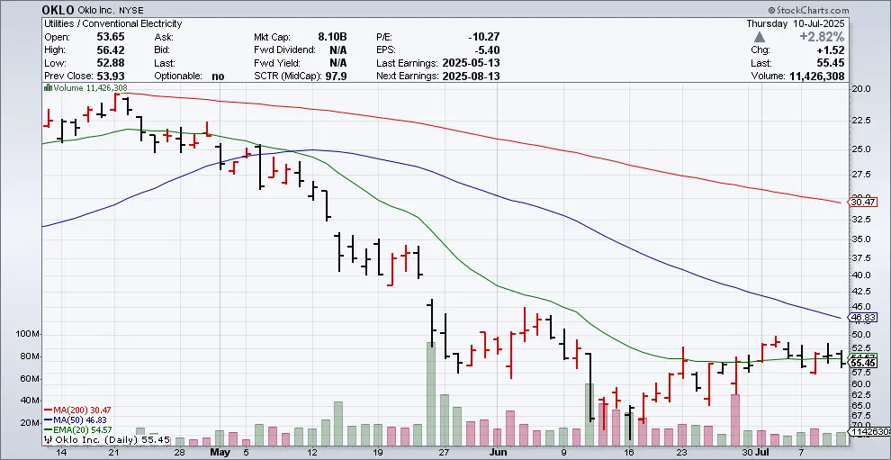This screenshot has width=891, height=460.
Task: Click the '19' date axis label
Action: click(x=379, y=453)
